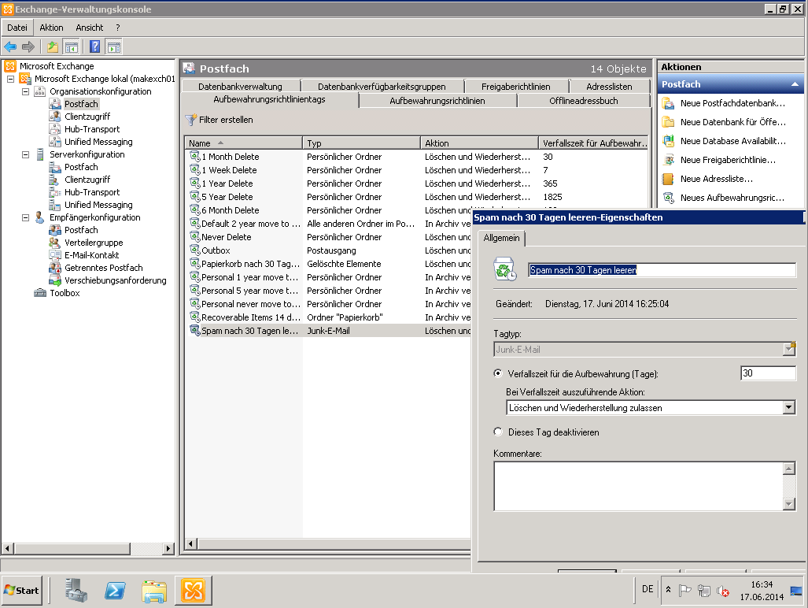808x608 pixels.
Task: Toggle the console tree pane toolbar icon
Action: [71, 47]
